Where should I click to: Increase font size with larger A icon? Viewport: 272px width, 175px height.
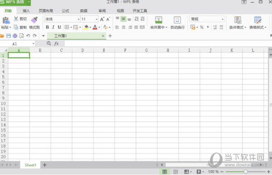102,19
